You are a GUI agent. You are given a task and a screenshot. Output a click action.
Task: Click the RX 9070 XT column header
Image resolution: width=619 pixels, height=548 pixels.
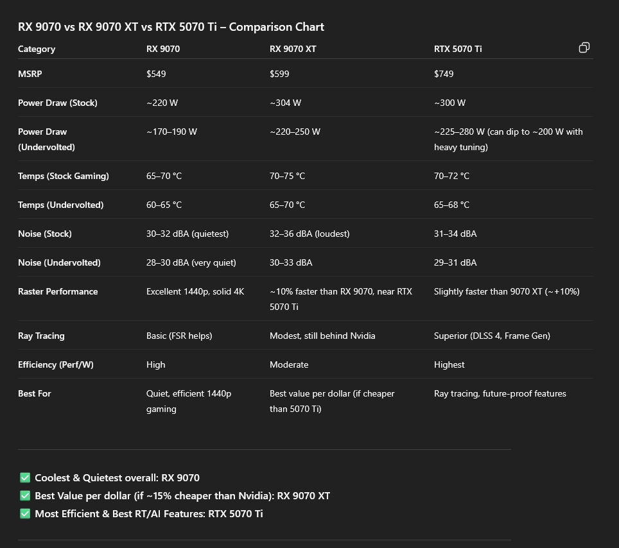point(293,49)
